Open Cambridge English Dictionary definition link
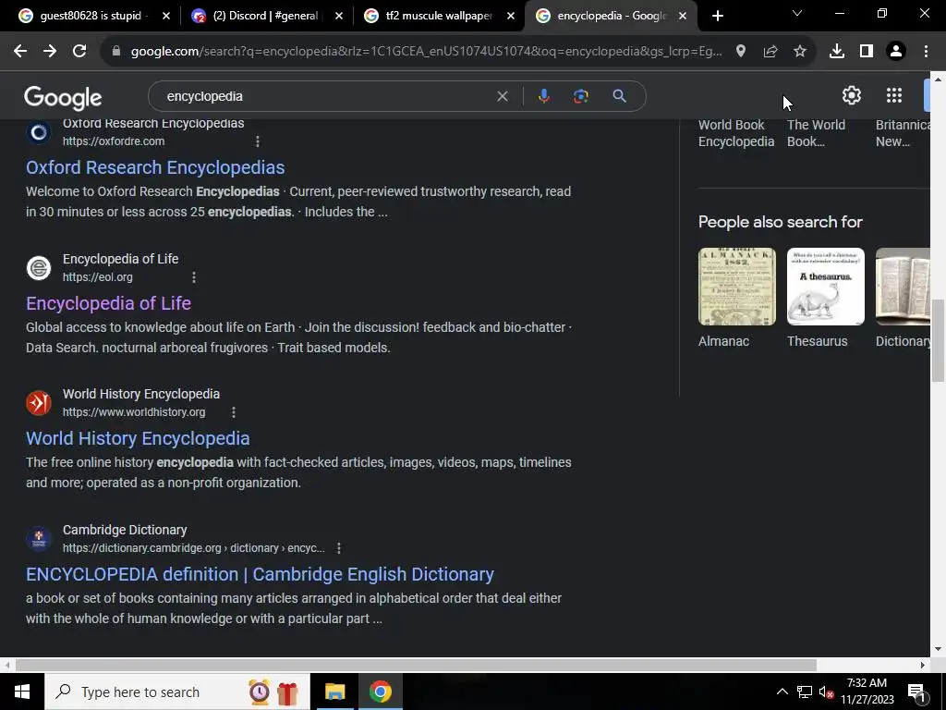 260,574
